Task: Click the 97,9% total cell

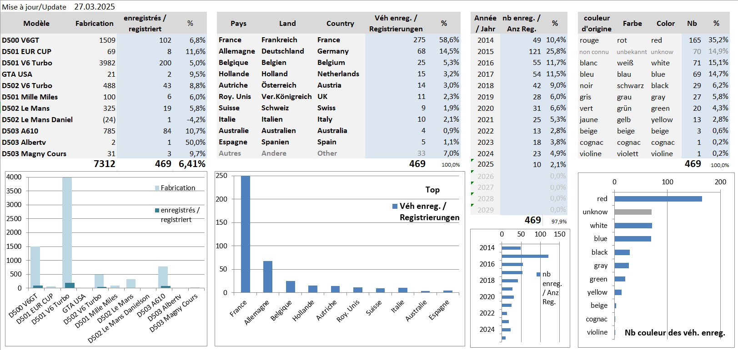Action: click(559, 222)
